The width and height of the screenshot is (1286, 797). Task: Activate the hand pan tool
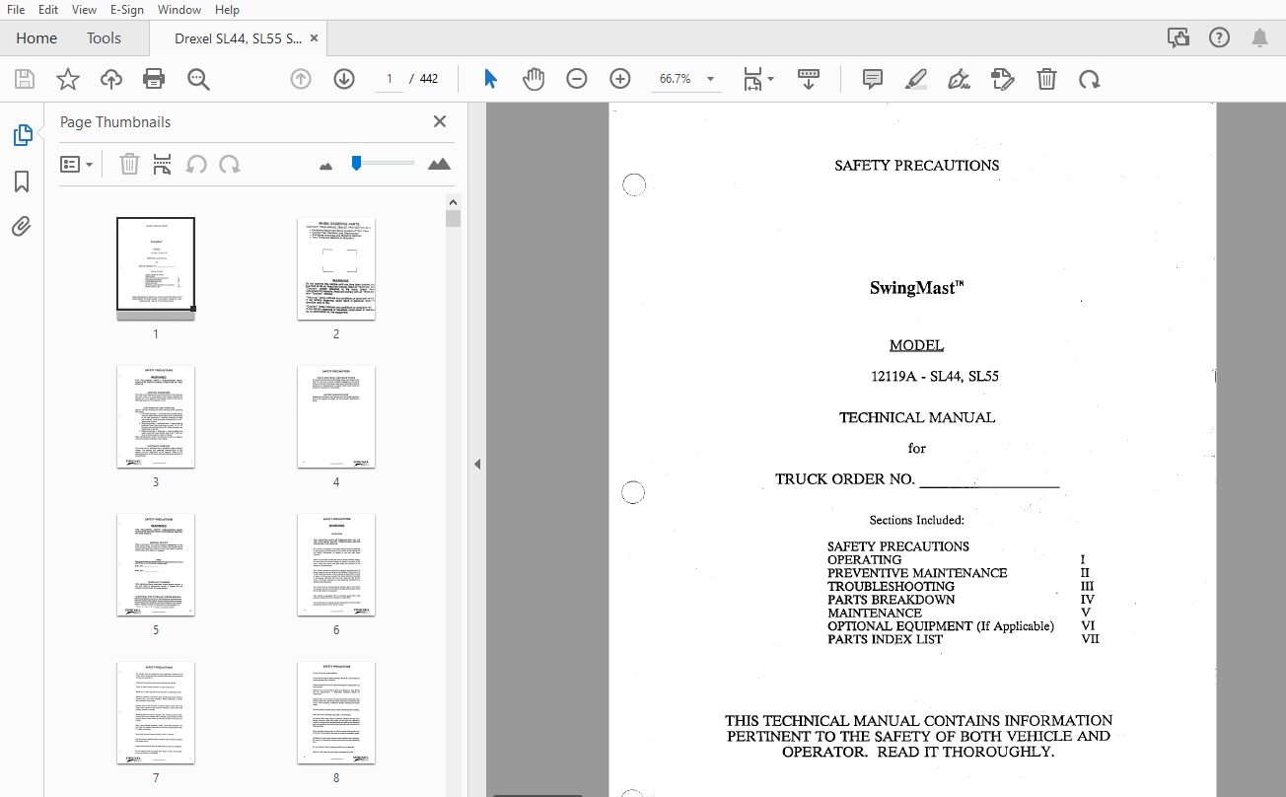[534, 79]
